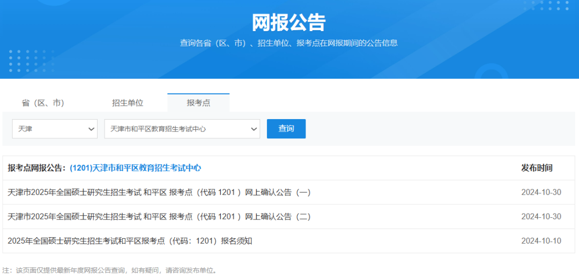Select the 报考点 tab

click(198, 103)
